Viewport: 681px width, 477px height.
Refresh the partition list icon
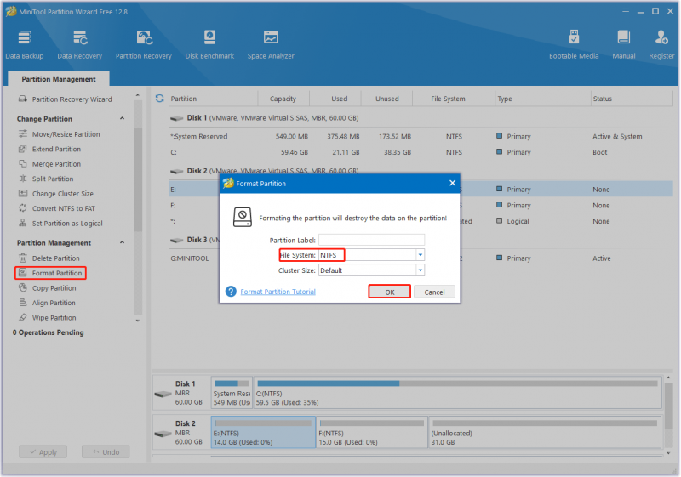pos(160,99)
